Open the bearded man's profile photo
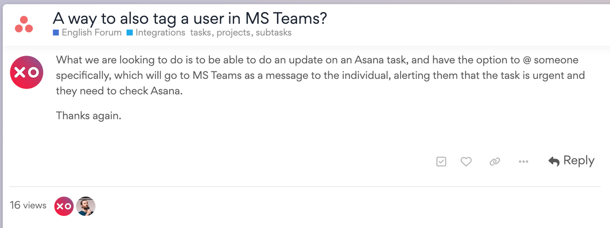The image size is (610, 228). [x=86, y=206]
